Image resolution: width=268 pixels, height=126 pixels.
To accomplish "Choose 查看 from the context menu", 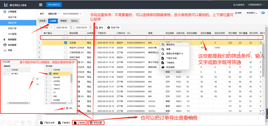I will coord(175,49).
